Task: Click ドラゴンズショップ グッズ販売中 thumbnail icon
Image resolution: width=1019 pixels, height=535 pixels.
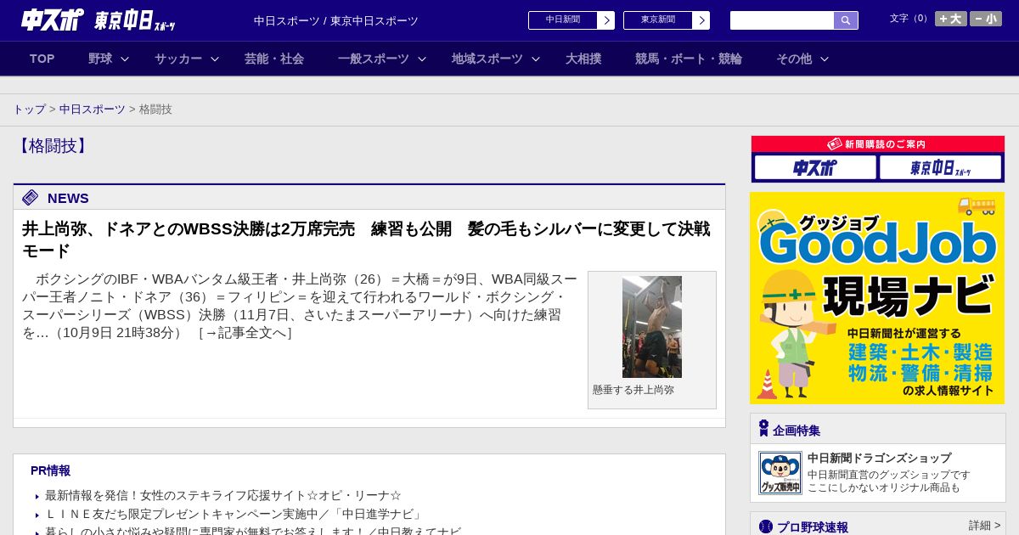Action: point(780,473)
